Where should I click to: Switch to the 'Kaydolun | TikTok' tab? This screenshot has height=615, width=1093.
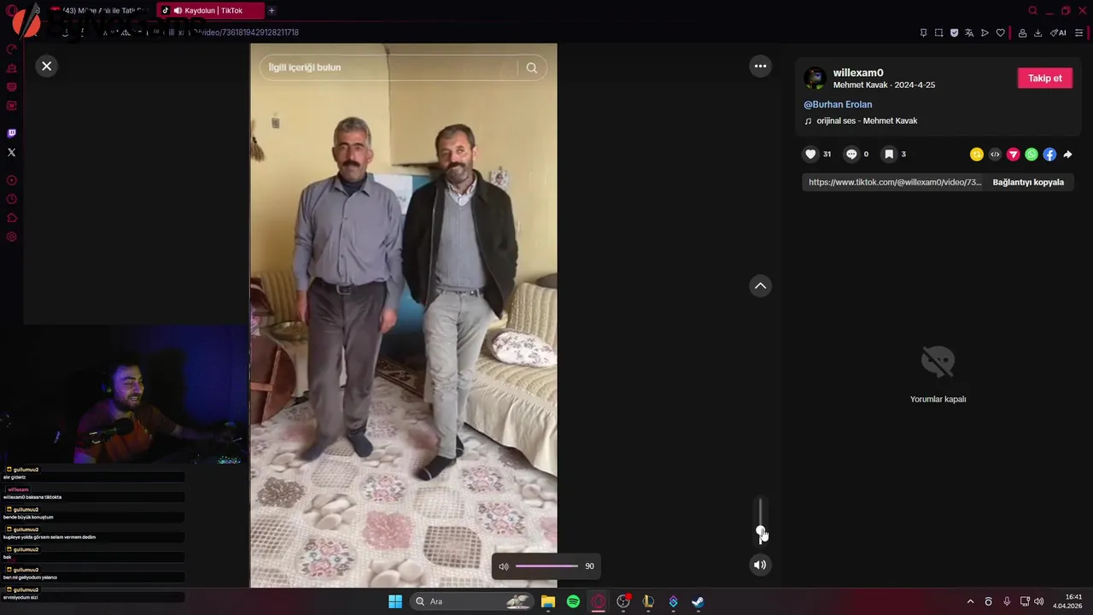tap(208, 10)
